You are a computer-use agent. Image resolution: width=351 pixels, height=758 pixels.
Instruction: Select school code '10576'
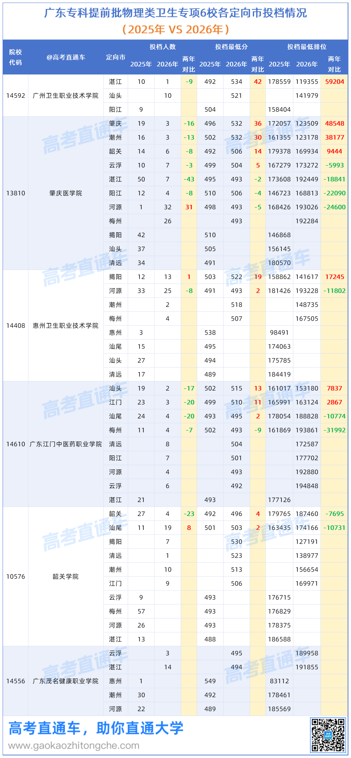coord(16,576)
